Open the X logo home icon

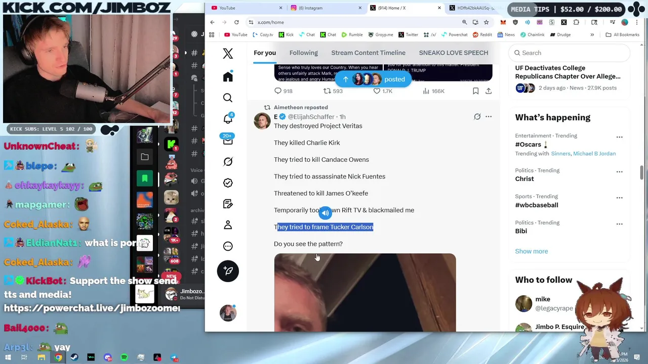pyautogui.click(x=228, y=53)
